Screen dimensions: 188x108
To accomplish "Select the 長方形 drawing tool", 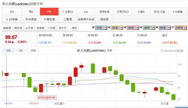I will pyautogui.click(x=63, y=28).
